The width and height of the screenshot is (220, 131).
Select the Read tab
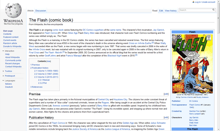pyautogui.click(x=155, y=11)
